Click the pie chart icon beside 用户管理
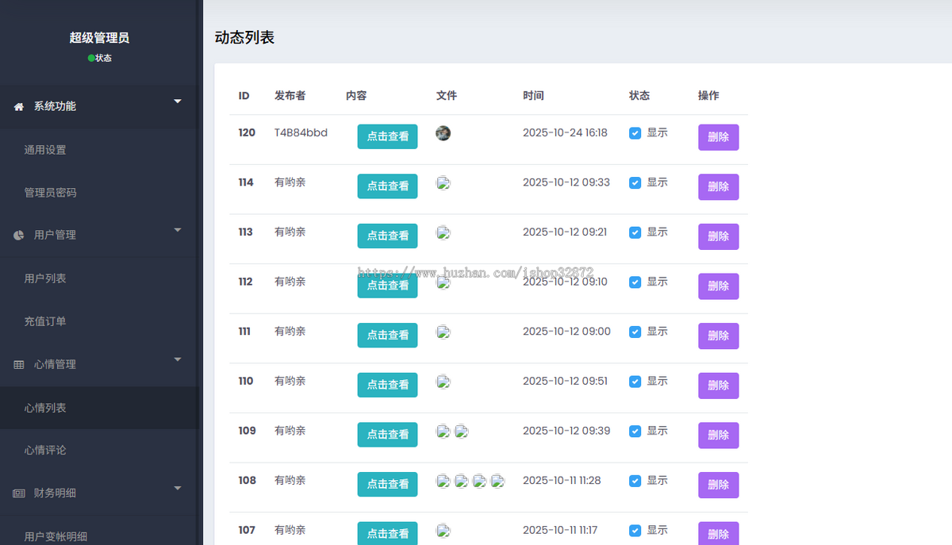This screenshot has height=545, width=952. click(19, 235)
